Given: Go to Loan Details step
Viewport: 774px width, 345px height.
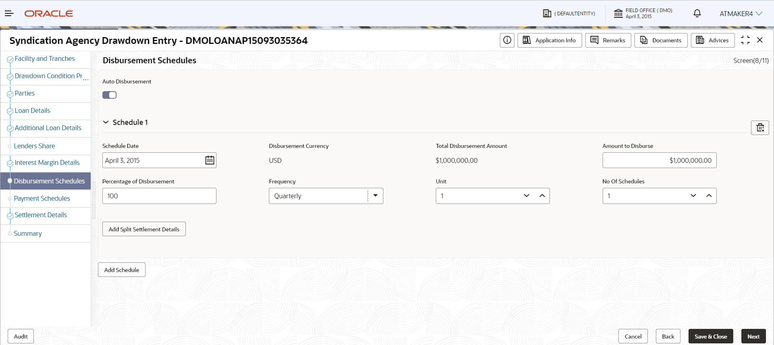Looking at the screenshot, I should [32, 111].
